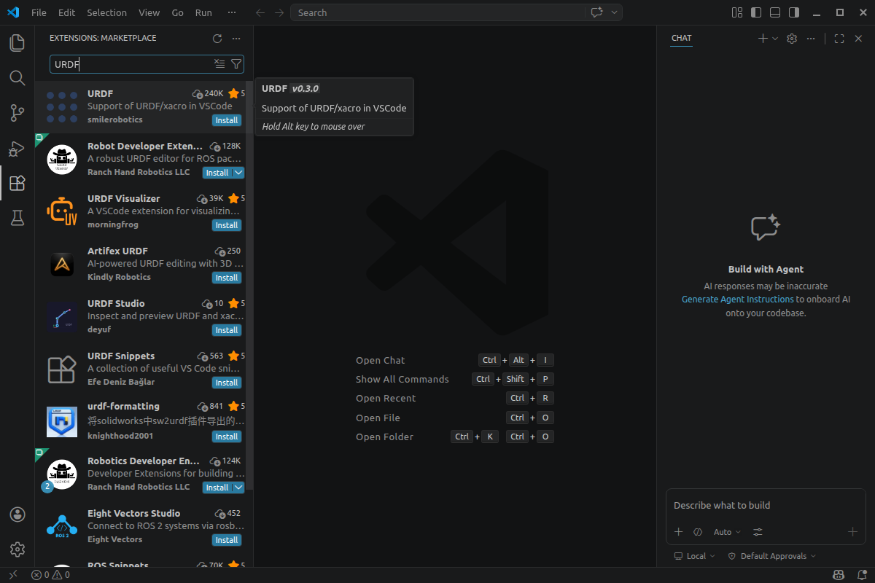This screenshot has height=583, width=875.
Task: Open chat panel more actions
Action: point(811,39)
